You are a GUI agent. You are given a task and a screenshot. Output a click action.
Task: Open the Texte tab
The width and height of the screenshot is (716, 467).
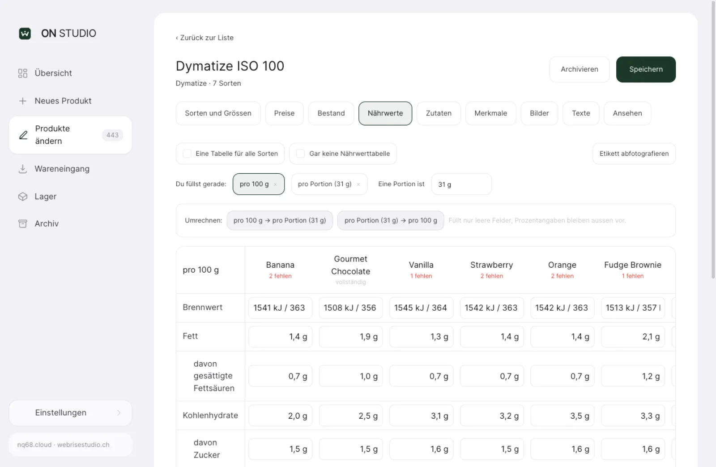[581, 113]
